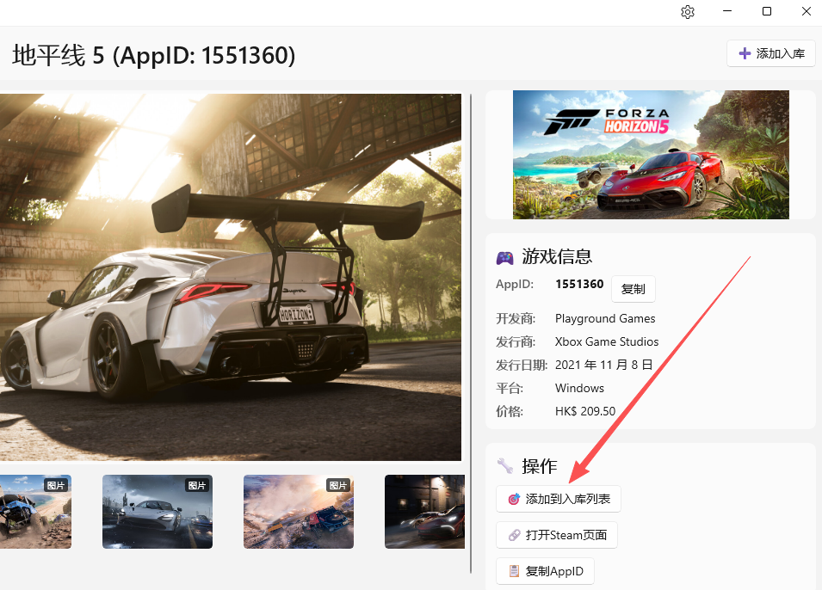Screen dimensions: 822x590
Task: Click the 操作 section heading
Action: pyautogui.click(x=539, y=466)
